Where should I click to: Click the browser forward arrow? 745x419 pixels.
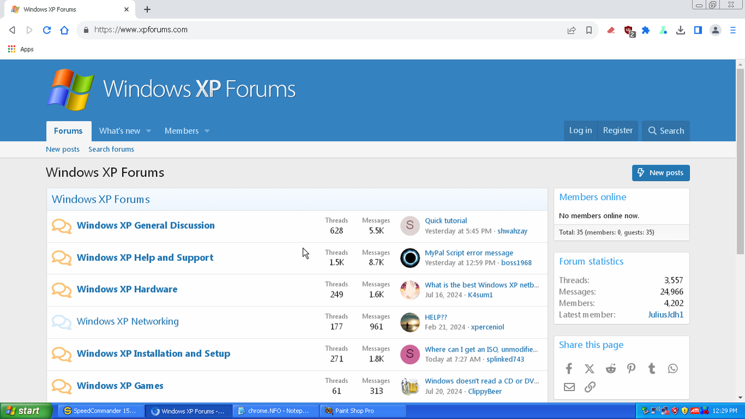pos(29,30)
